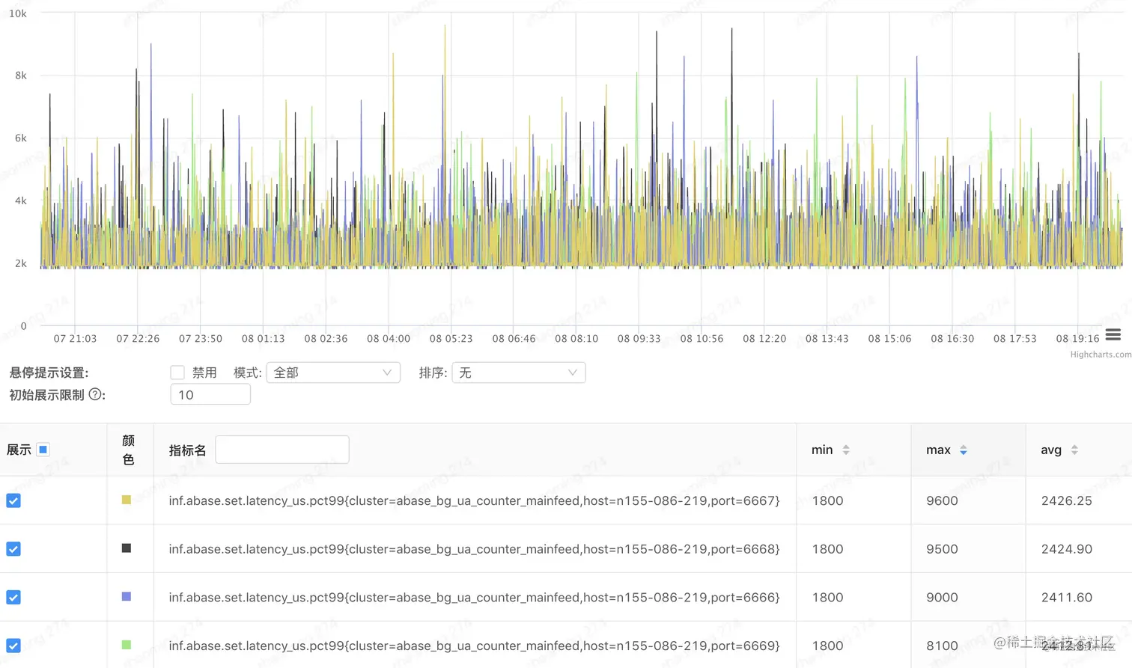This screenshot has width=1132, height=668.
Task: Click the yellow swatch for port=6667
Action: click(x=127, y=500)
